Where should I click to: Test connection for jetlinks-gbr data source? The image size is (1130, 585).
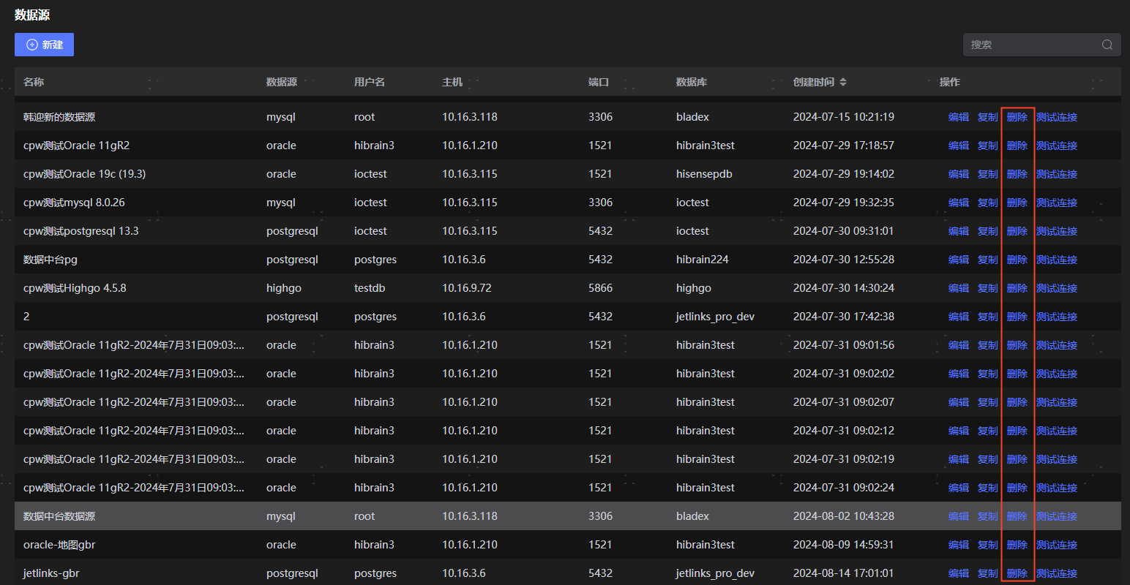pos(1057,573)
